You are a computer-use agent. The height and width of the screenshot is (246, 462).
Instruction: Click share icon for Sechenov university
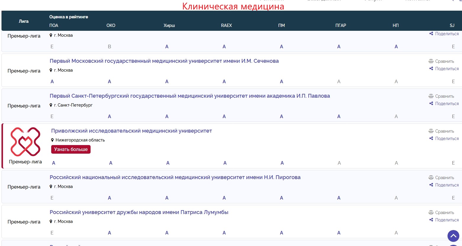click(431, 69)
